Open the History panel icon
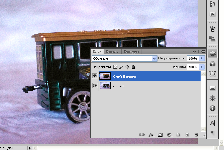 pos(212,4)
